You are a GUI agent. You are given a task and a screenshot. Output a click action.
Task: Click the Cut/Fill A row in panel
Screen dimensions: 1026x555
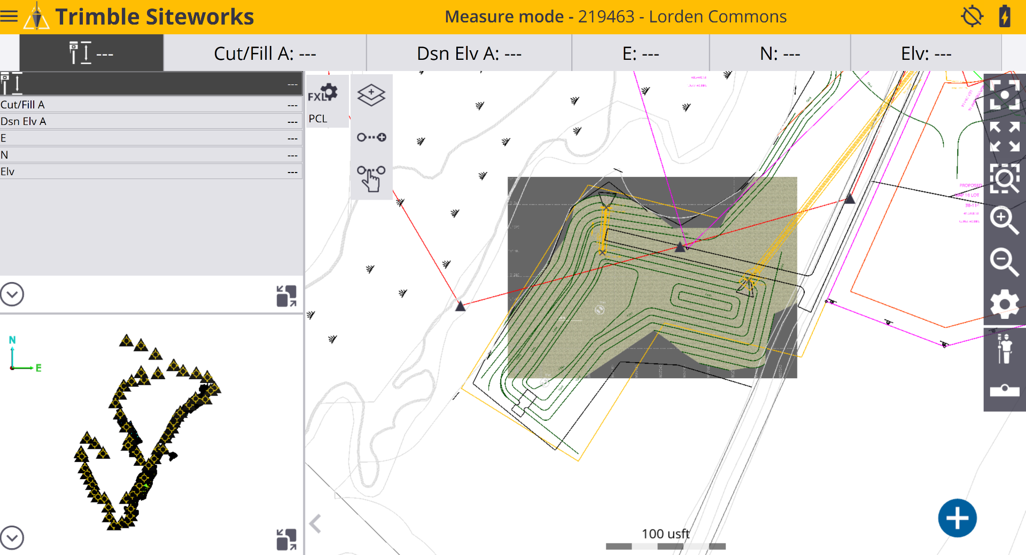click(151, 105)
